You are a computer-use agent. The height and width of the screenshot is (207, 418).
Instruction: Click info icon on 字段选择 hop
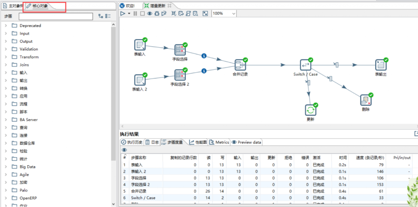(204, 56)
